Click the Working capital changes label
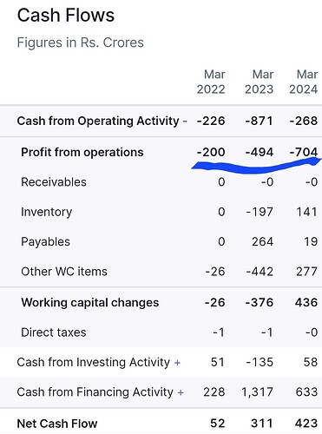This screenshot has height=434, width=322. [90, 303]
